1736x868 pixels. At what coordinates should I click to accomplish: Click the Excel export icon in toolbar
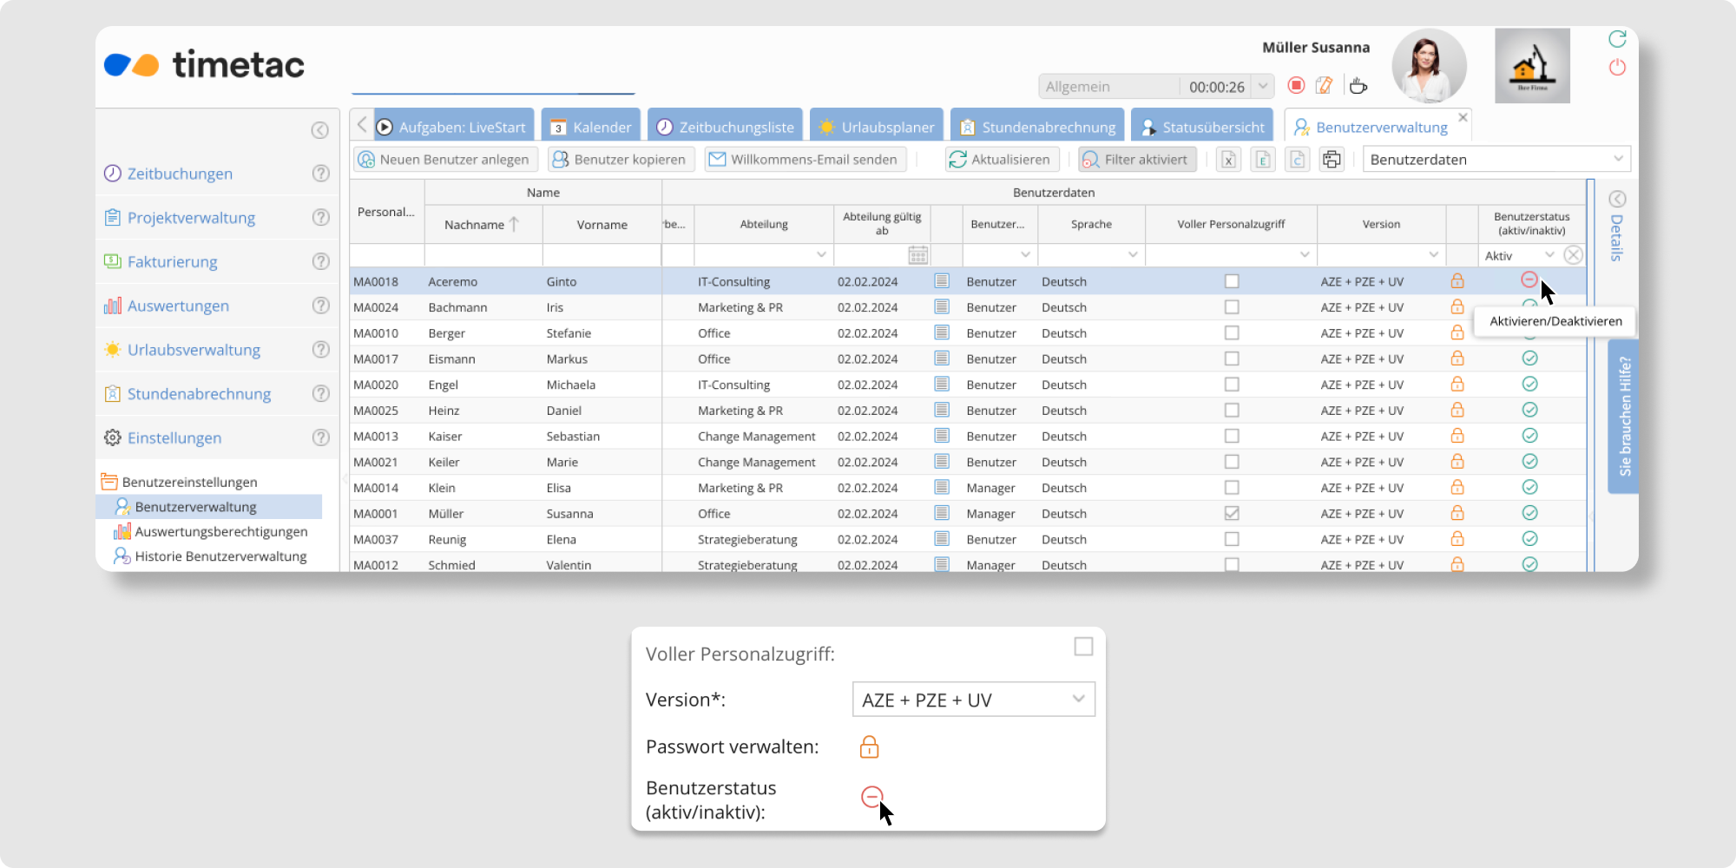coord(1228,160)
